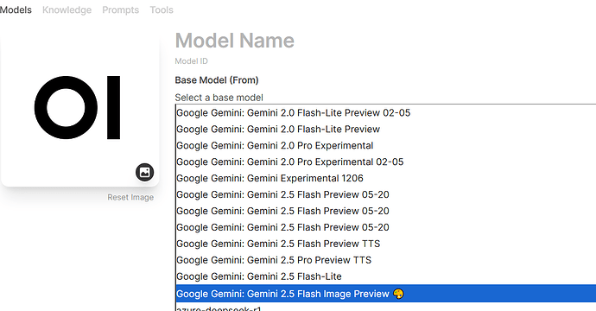Open the Tools tab
This screenshot has width=596, height=311.
[162, 10]
